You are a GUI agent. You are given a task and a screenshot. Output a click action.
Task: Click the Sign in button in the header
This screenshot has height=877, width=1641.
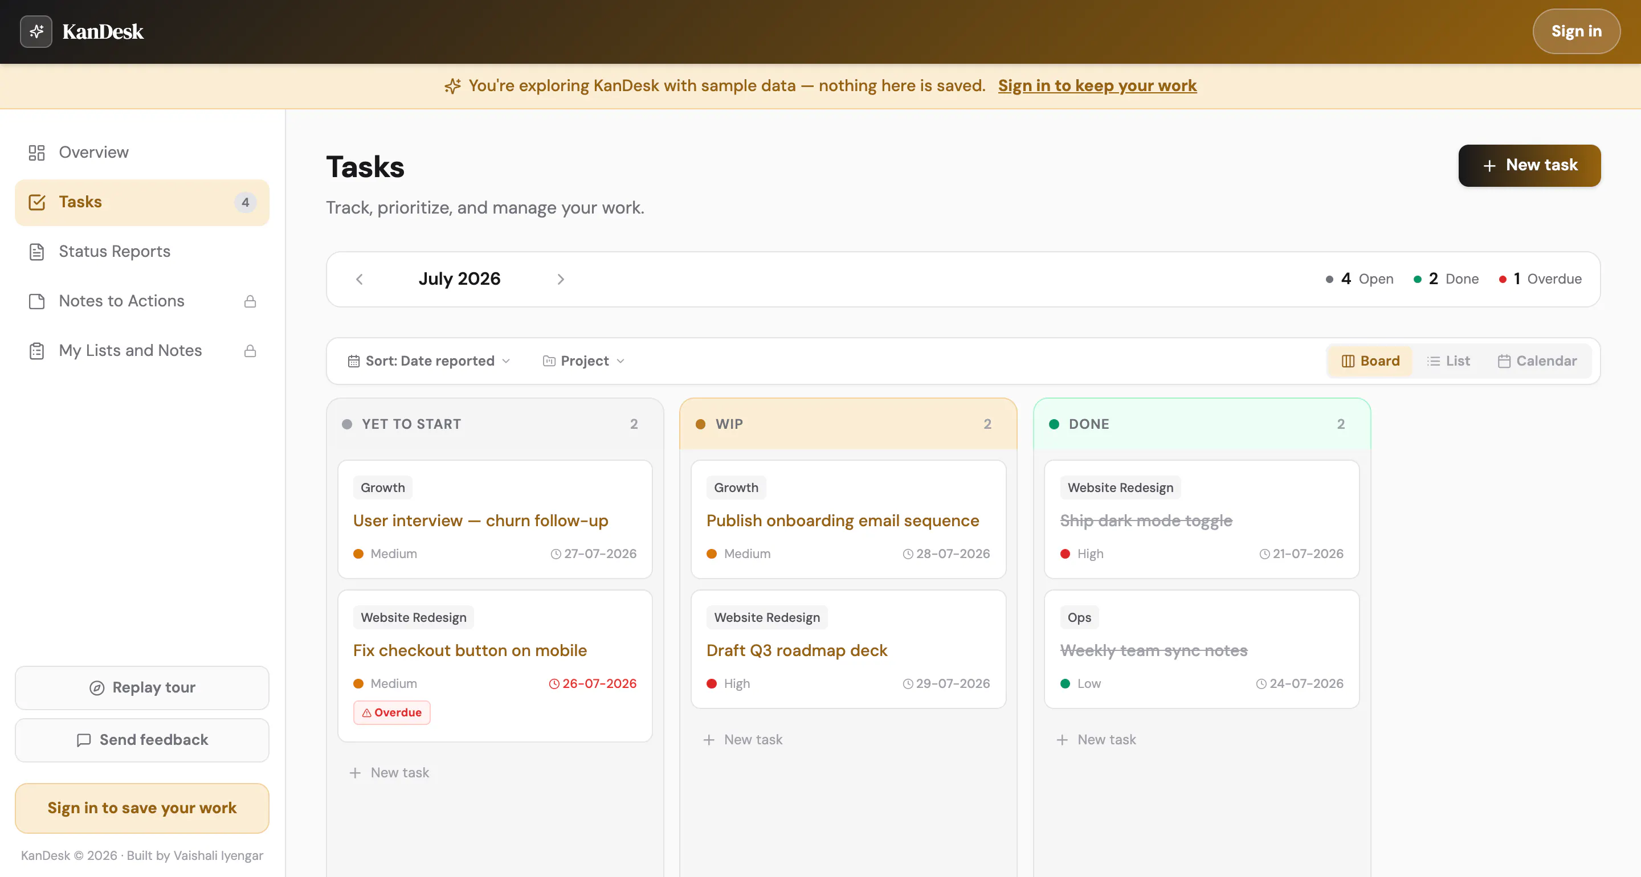[1576, 31]
